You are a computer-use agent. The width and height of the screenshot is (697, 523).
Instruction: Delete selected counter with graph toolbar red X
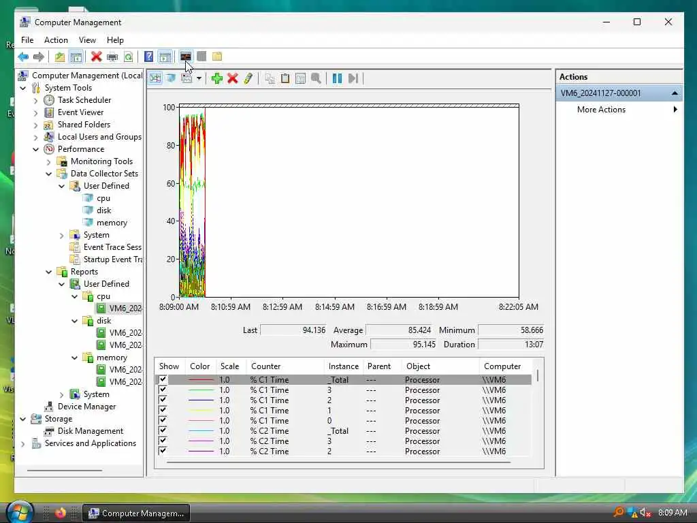233,78
